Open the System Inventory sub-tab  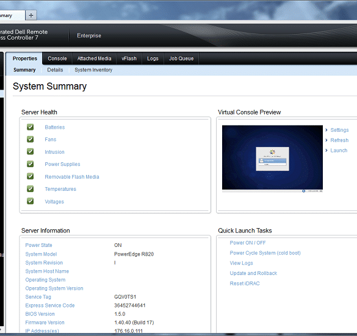click(93, 70)
